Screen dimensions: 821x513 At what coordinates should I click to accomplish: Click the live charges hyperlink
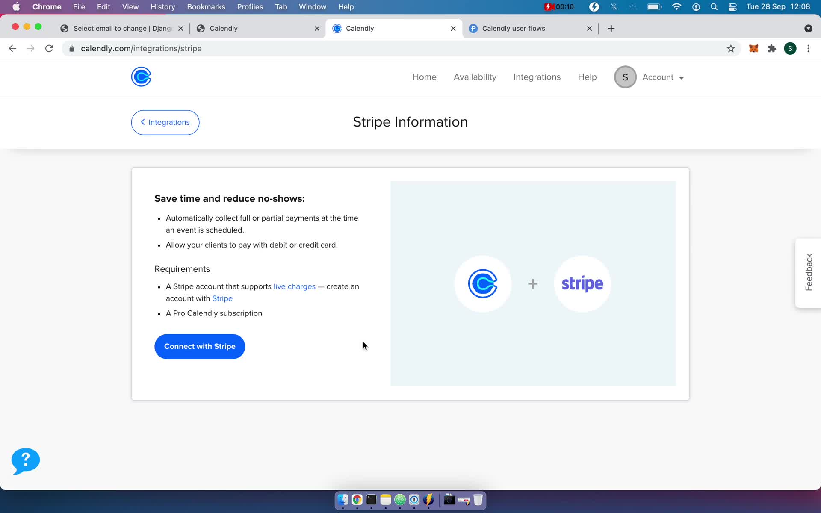click(294, 286)
